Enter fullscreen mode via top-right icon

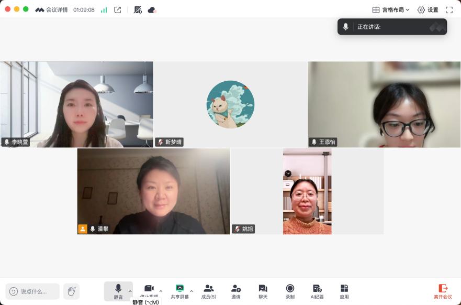pyautogui.click(x=449, y=10)
